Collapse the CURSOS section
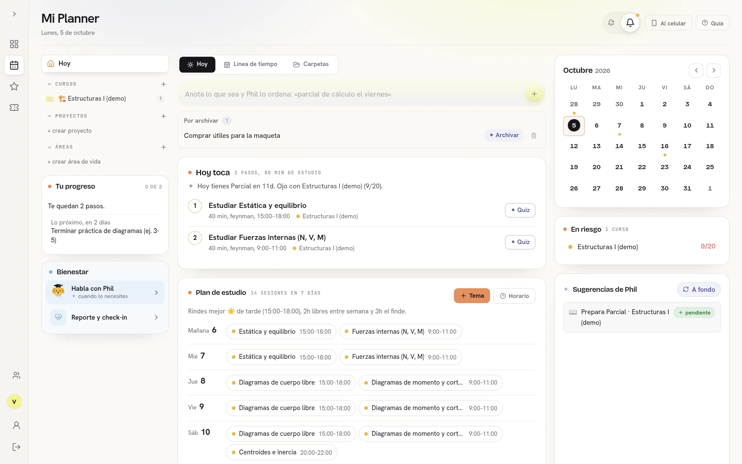Screen dimensions: 742x464 point(49,84)
